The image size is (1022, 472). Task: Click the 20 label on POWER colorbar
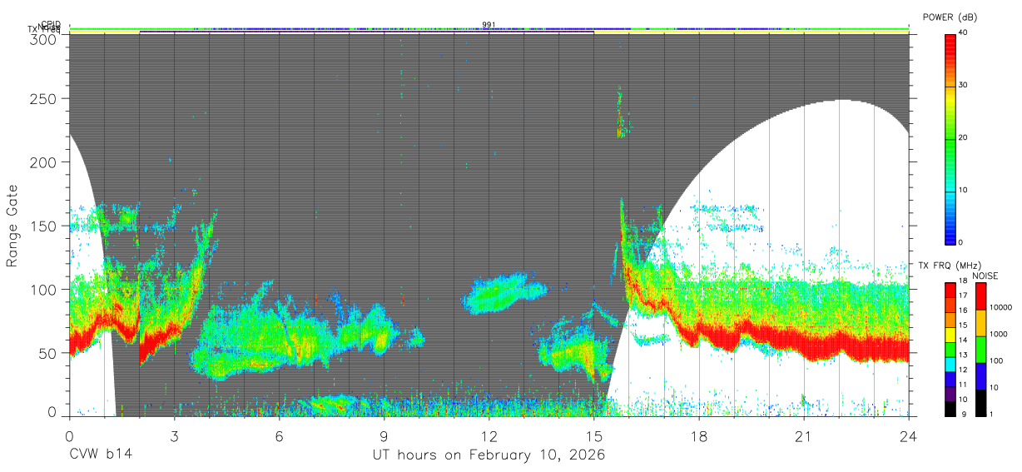click(x=964, y=138)
